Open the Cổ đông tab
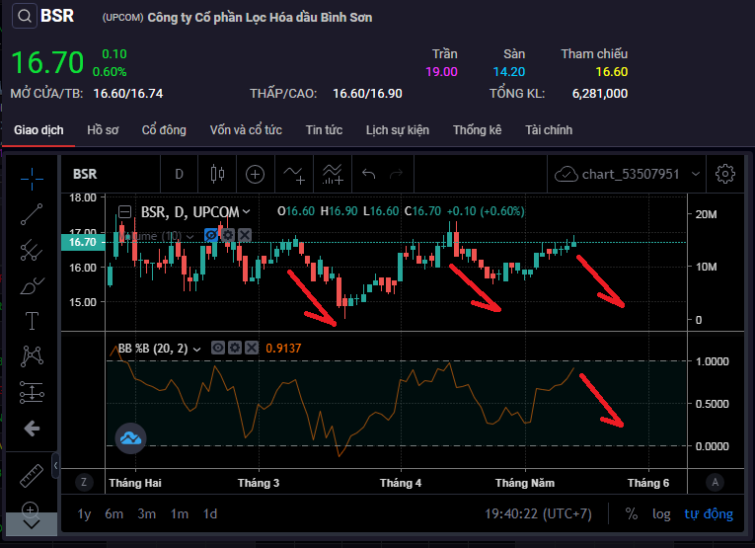The height and width of the screenshot is (548, 755). pyautogui.click(x=164, y=130)
